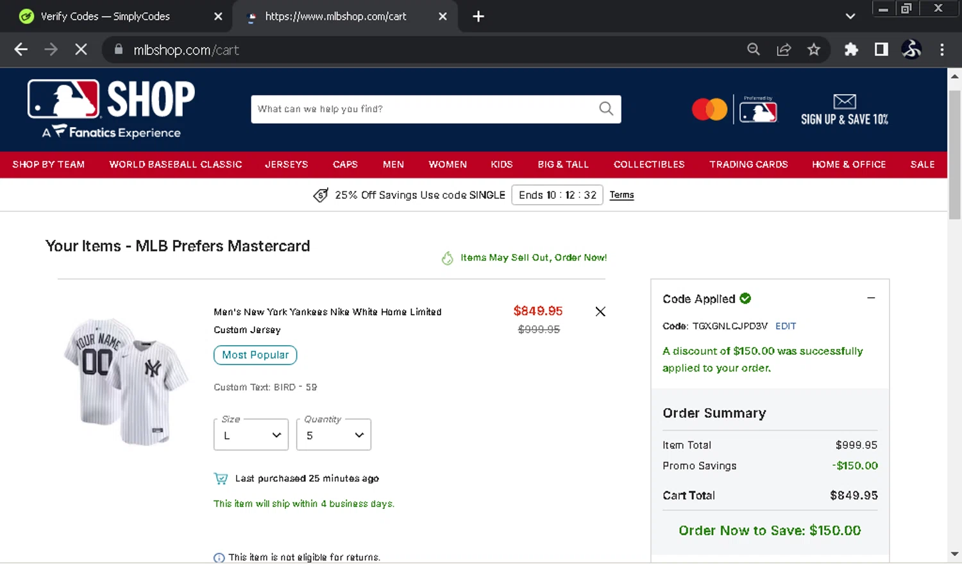The width and height of the screenshot is (962, 564).
Task: Open the Big & Tall menu
Action: pos(563,164)
